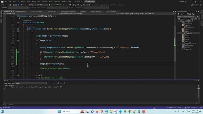Viewport: 203px width, 114px height.
Task: Click the Visual Studio taskbar icon
Action: [116, 111]
